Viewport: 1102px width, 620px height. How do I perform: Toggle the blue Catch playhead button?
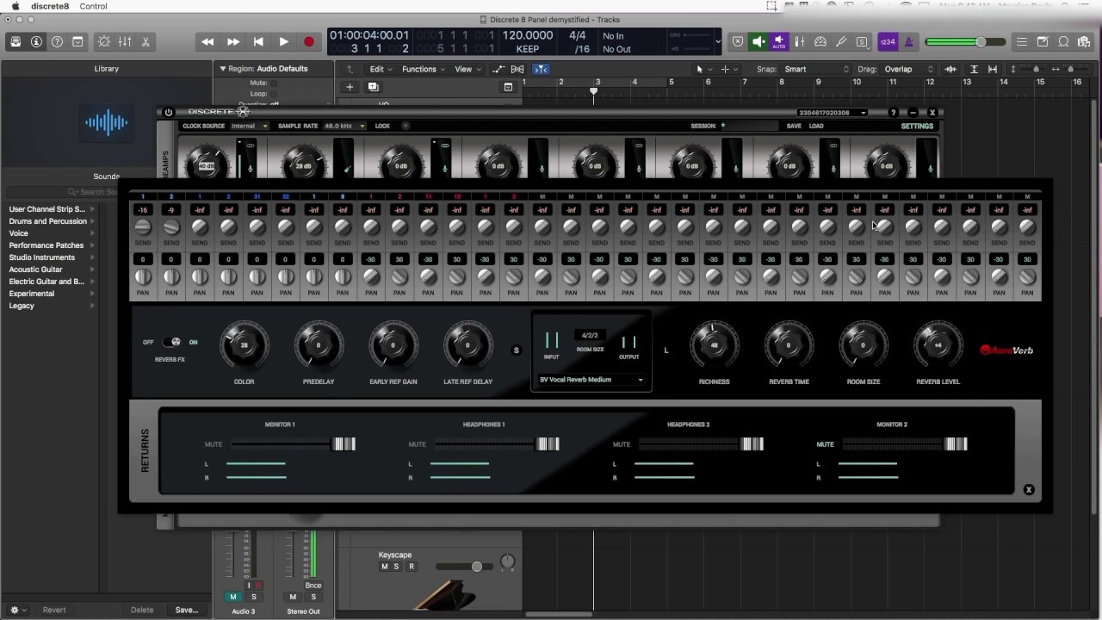tap(541, 69)
